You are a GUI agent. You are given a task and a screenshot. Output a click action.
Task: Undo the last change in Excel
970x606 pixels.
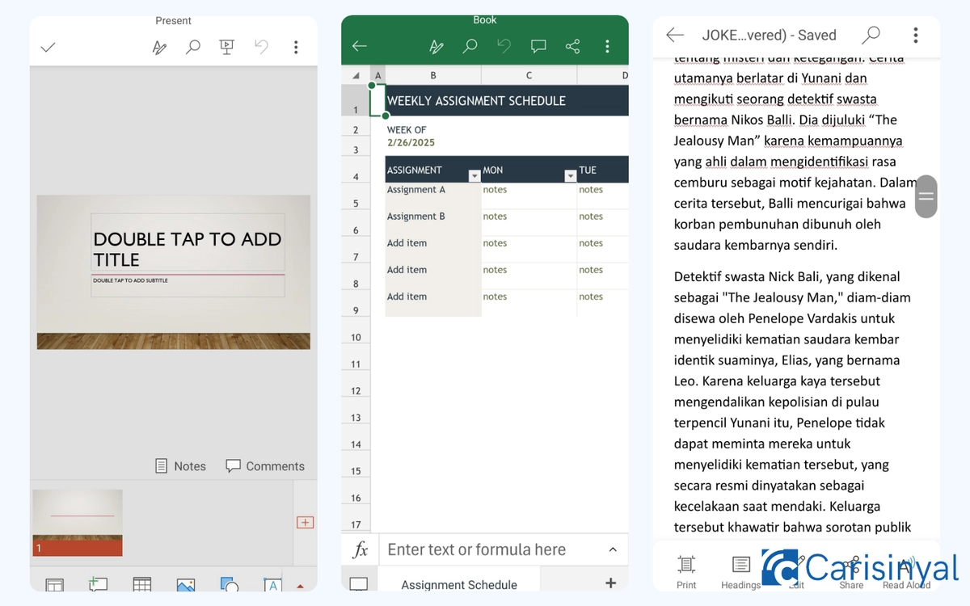point(504,46)
